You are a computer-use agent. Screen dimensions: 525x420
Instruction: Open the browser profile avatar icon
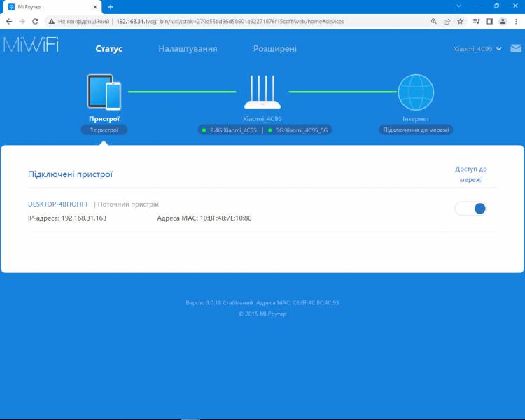coord(503,22)
